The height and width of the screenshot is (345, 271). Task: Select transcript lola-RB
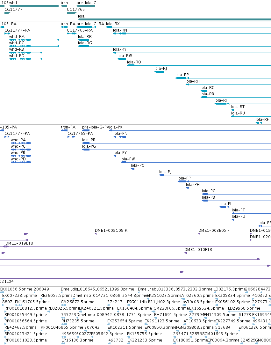coord(236,97)
